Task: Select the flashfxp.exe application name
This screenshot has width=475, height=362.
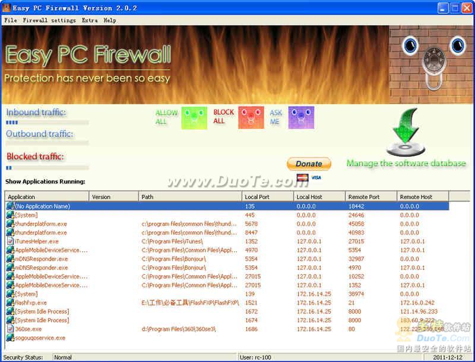Action: [31, 303]
